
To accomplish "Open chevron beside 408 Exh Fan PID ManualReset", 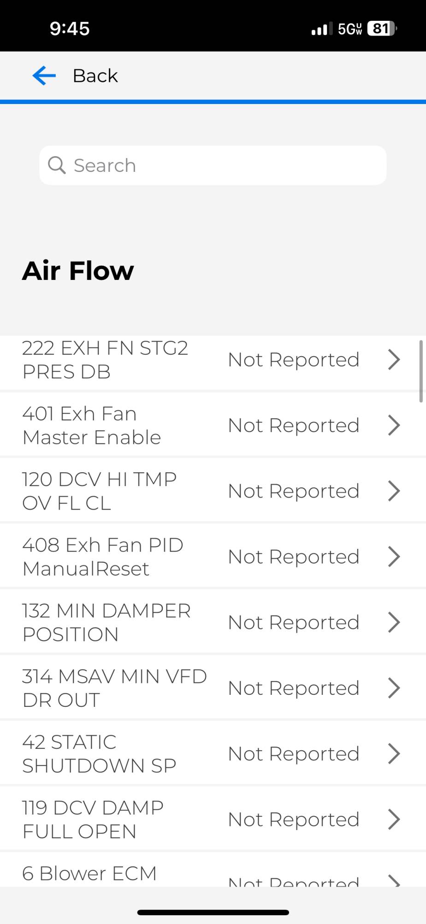I will pyautogui.click(x=394, y=556).
